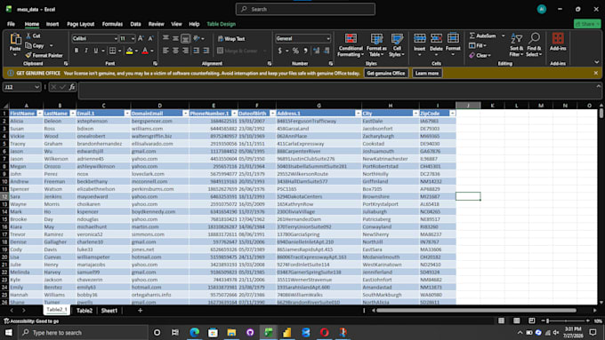
Task: Open the FirstName column filter dropdown
Action: click(x=39, y=114)
